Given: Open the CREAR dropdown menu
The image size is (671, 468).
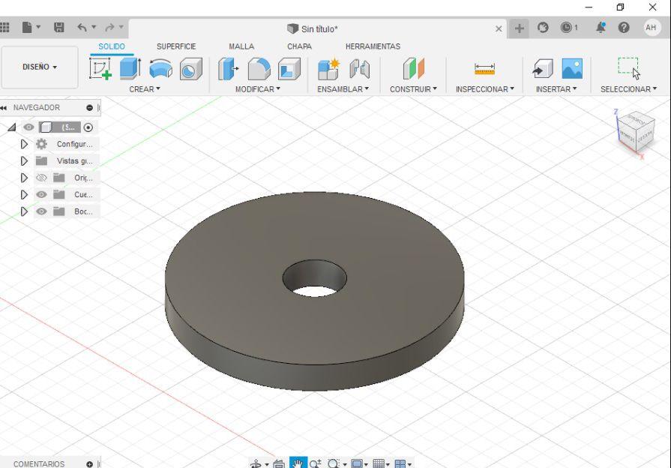Looking at the screenshot, I should [145, 89].
